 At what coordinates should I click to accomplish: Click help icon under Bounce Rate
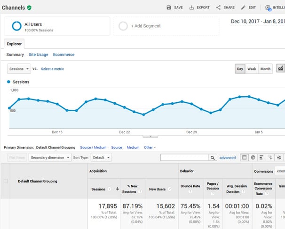click(190, 191)
